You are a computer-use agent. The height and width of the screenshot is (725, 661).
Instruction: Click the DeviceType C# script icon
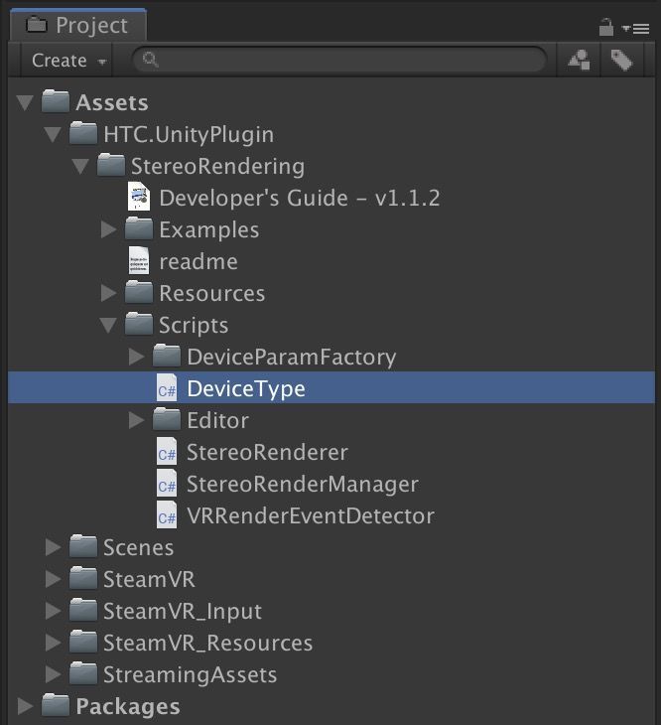[x=167, y=387]
